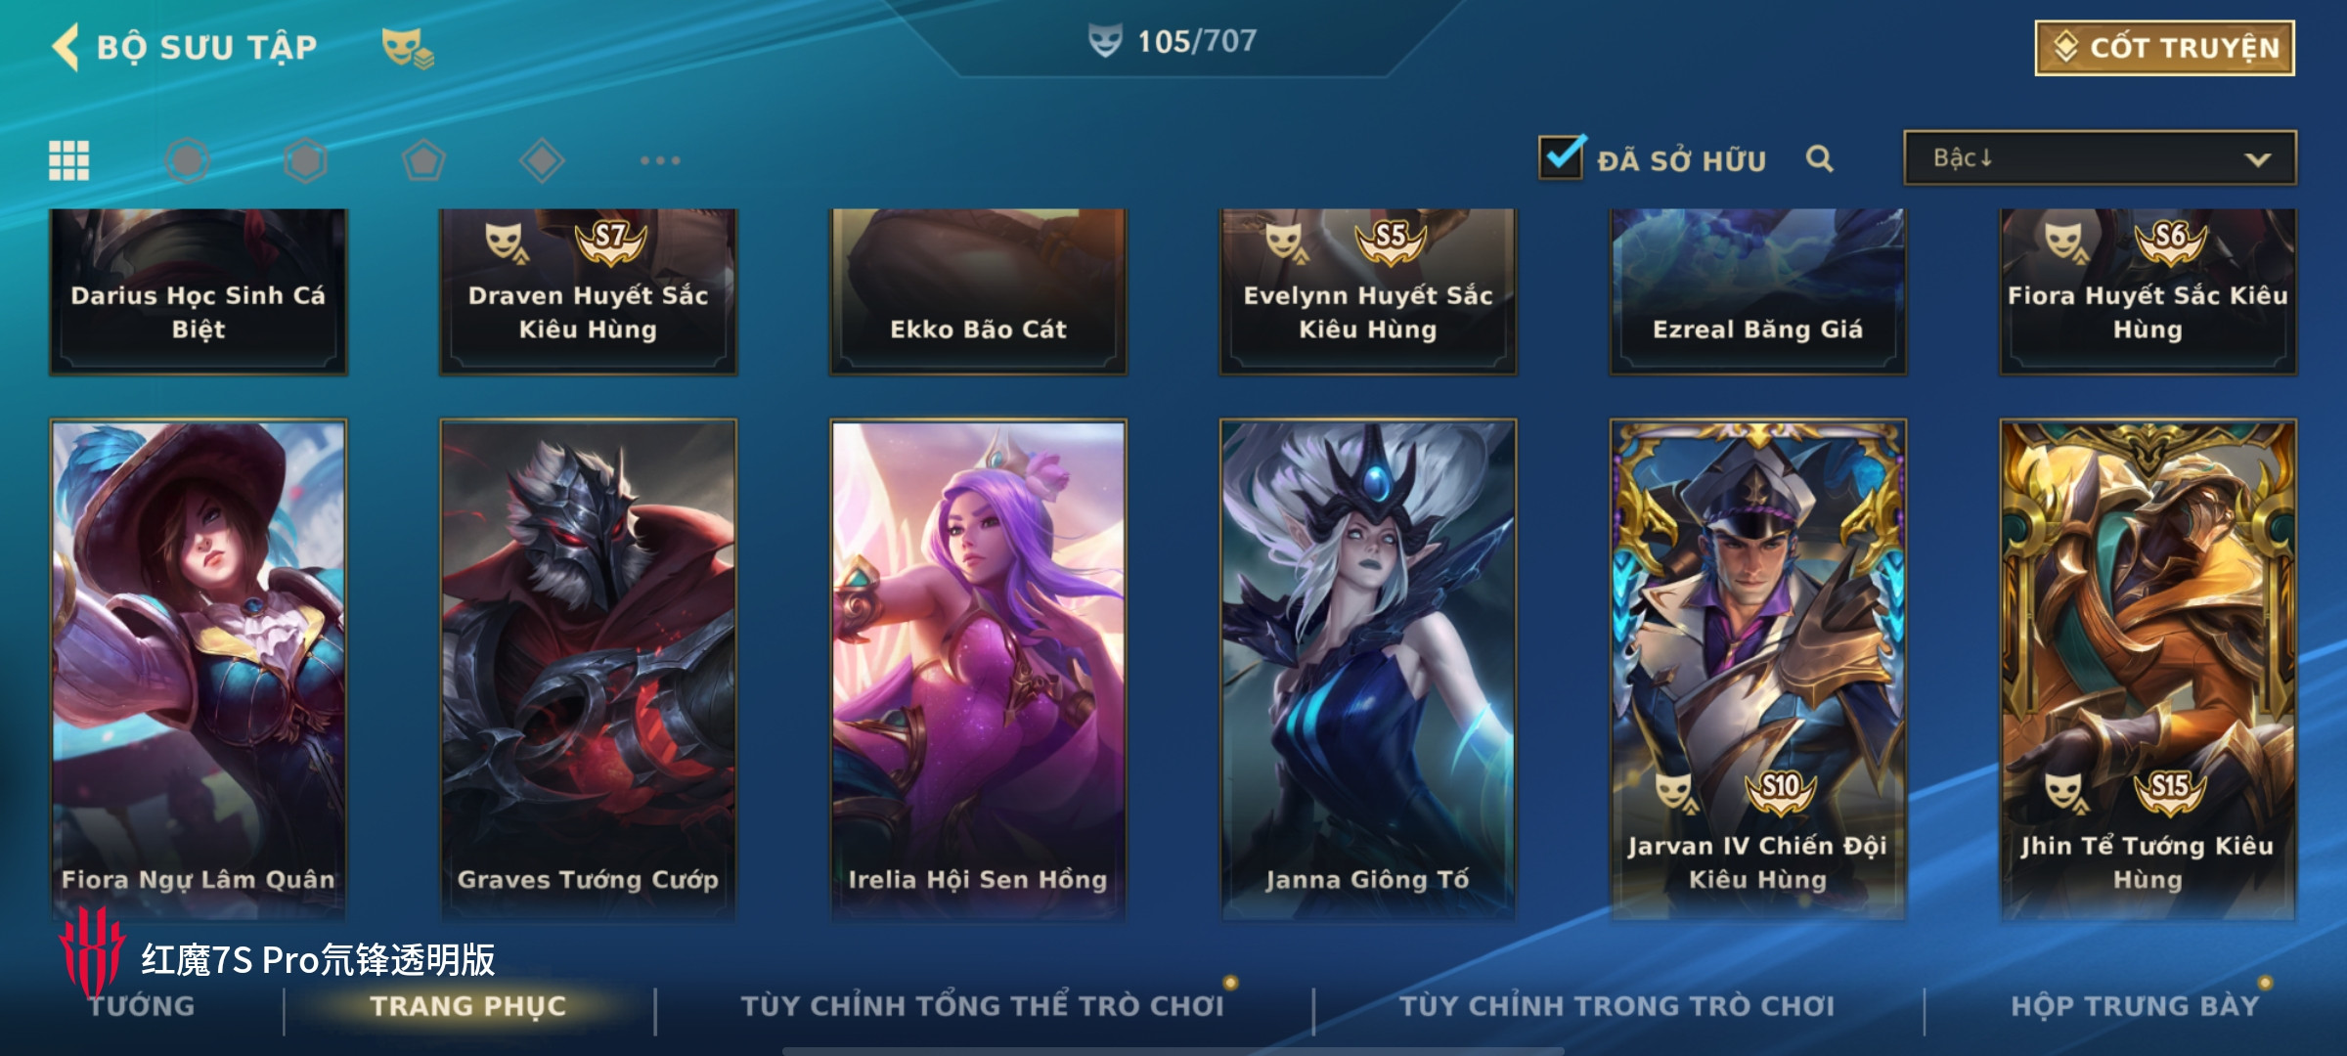The width and height of the screenshot is (2347, 1056).
Task: Uncheck the Đã Sở Hữu checkbox
Action: click(1562, 156)
